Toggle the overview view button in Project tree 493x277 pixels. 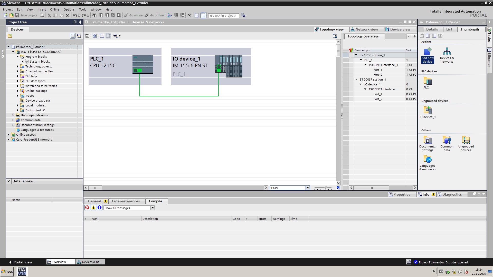73,36
